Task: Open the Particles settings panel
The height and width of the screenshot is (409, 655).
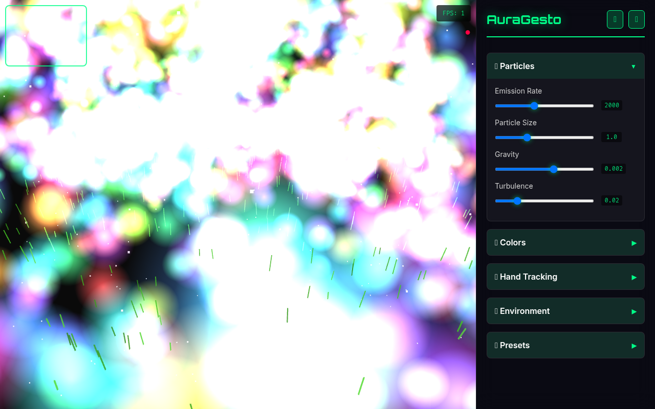Action: click(x=565, y=66)
